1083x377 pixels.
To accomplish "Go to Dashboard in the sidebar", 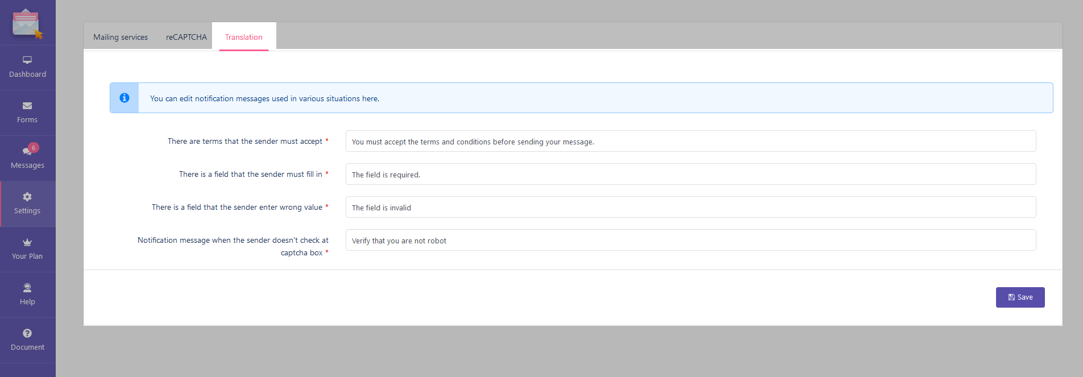I will tap(27, 74).
